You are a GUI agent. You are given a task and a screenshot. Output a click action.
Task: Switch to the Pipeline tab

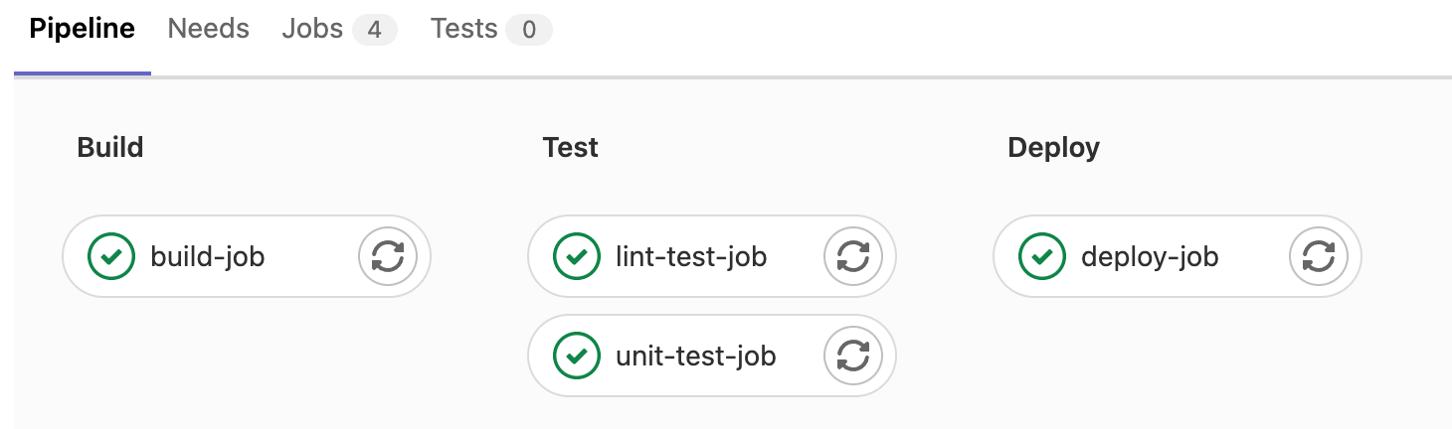[x=82, y=29]
